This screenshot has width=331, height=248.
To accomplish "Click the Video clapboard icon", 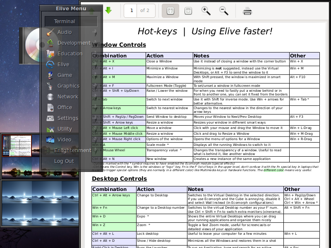I will pos(50,140).
